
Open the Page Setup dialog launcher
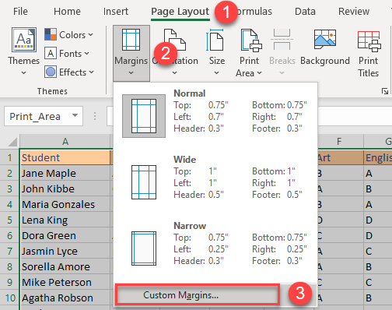click(x=385, y=91)
